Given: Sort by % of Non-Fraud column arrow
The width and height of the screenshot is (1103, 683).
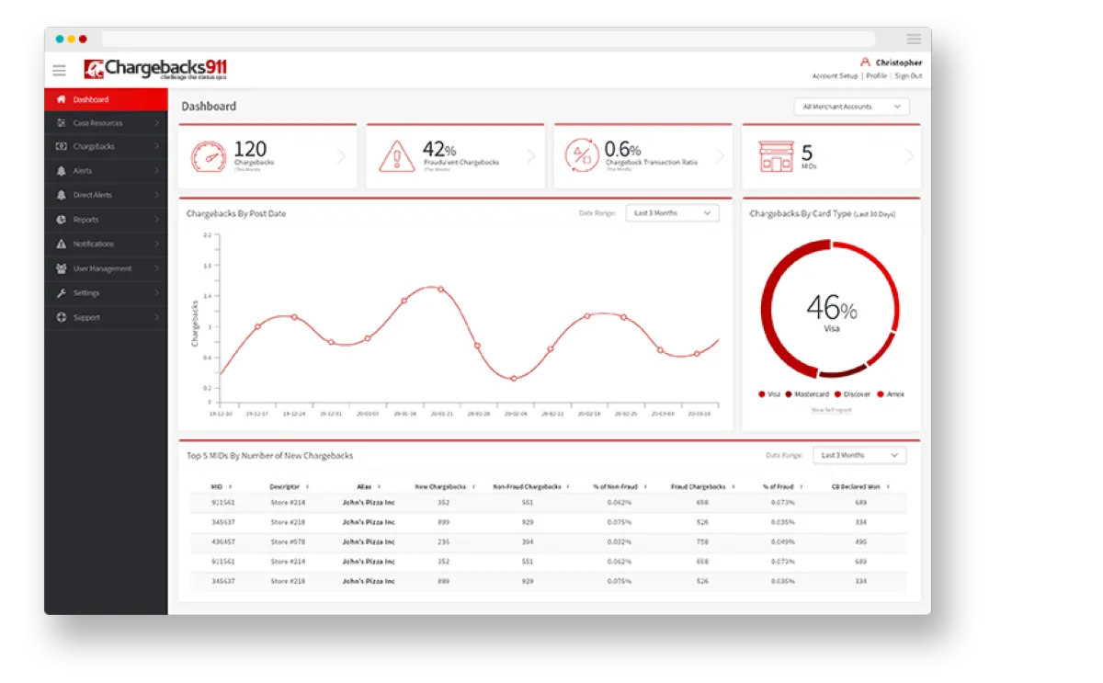Looking at the screenshot, I should point(644,486).
